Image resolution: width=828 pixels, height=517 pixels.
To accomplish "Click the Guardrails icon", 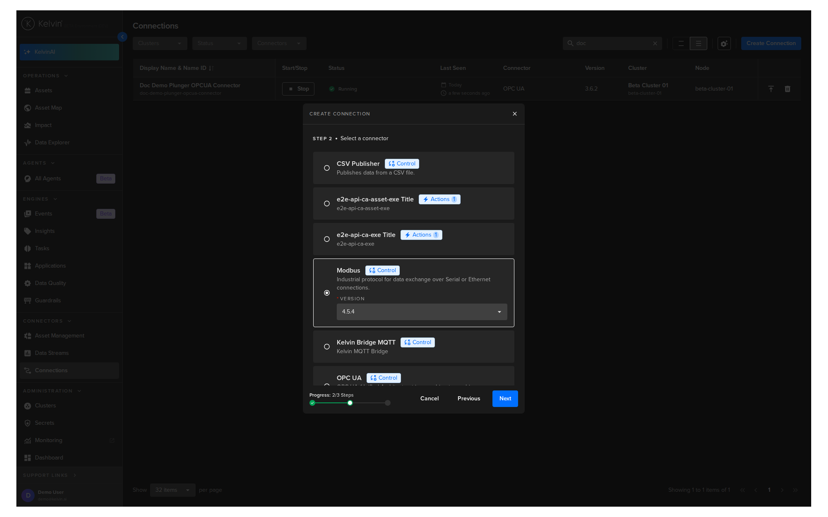I will [x=28, y=300].
